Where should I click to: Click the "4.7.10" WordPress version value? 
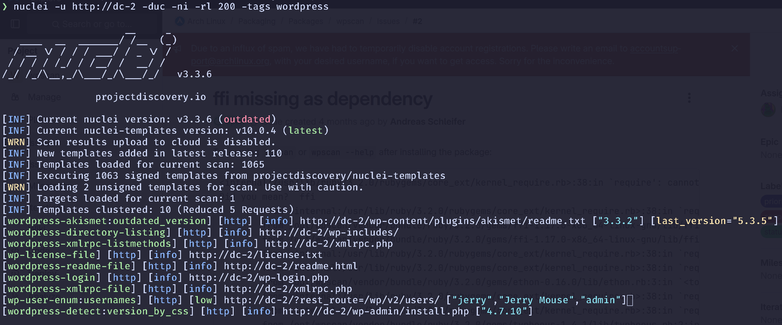click(x=504, y=311)
